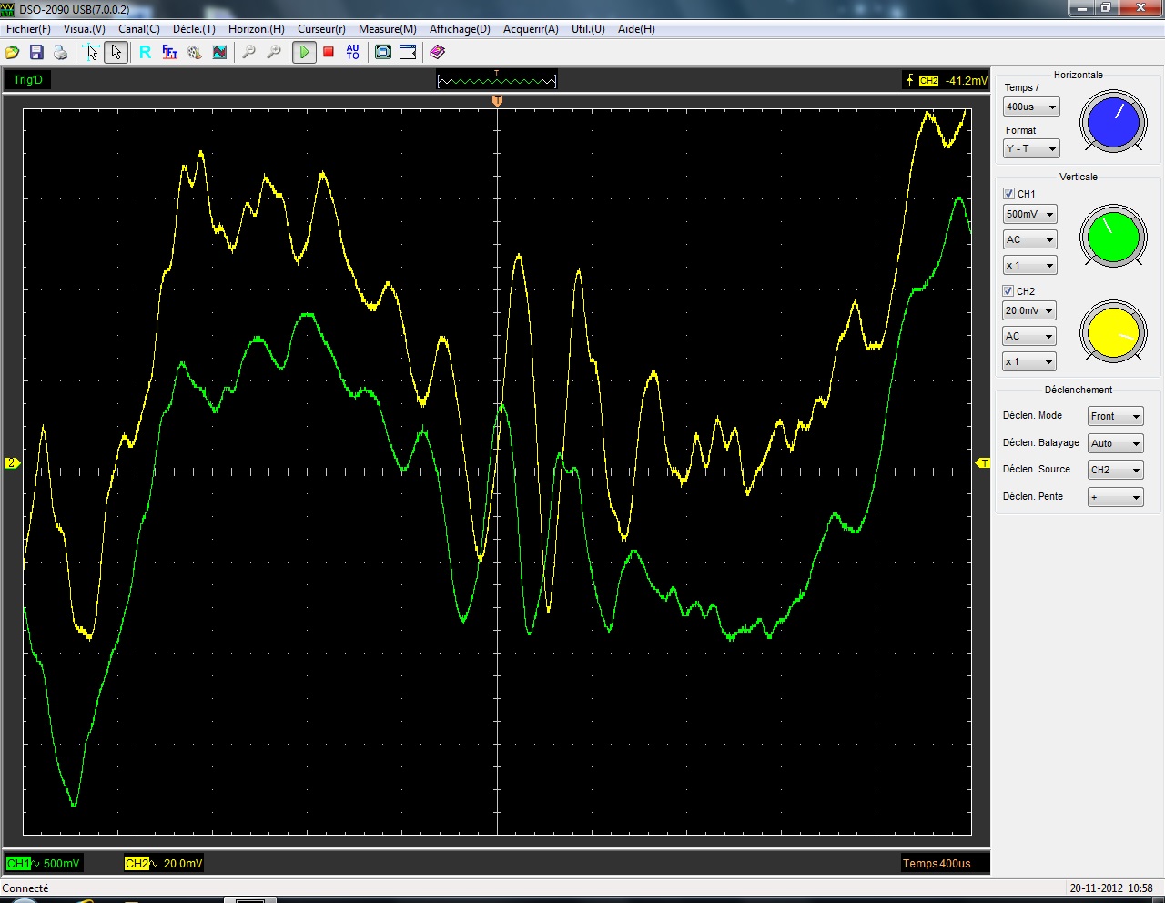This screenshot has height=903, width=1165.
Task: Click the AUTO setup toolbar icon
Action: (353, 53)
